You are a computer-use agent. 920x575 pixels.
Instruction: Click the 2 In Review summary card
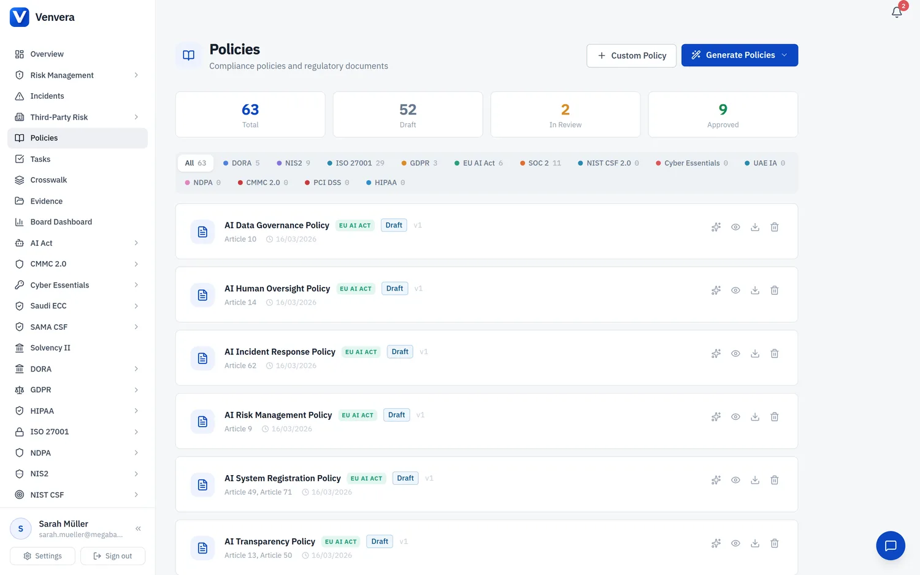[x=565, y=115]
